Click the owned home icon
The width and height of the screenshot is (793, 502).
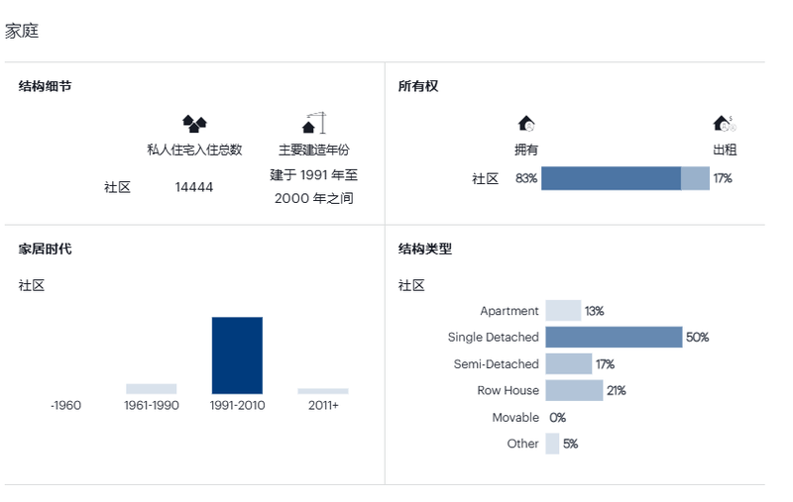point(526,124)
